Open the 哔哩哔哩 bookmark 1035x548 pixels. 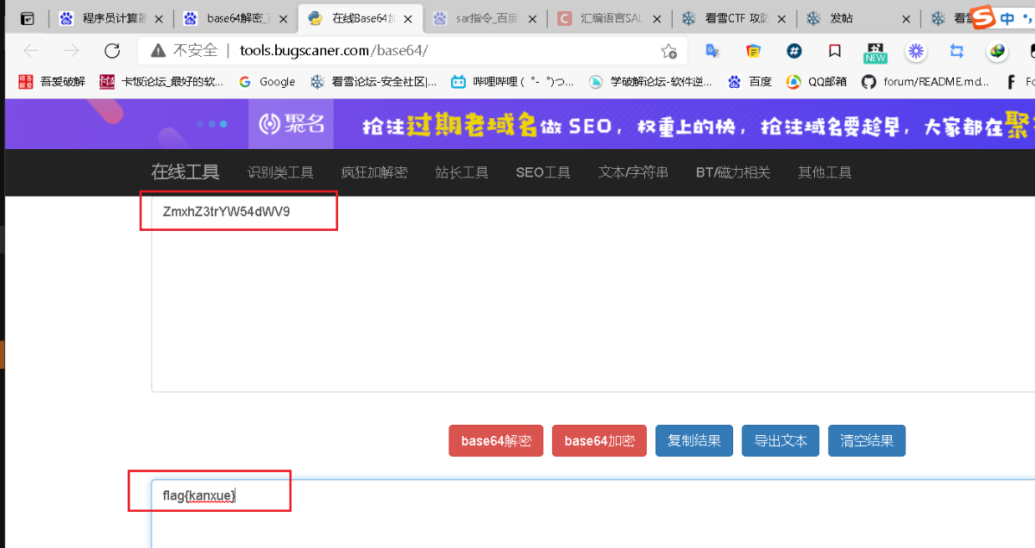pyautogui.click(x=512, y=82)
